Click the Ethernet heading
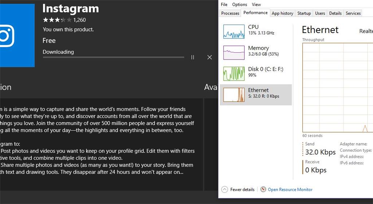The height and width of the screenshot is (204, 373). 320,30
